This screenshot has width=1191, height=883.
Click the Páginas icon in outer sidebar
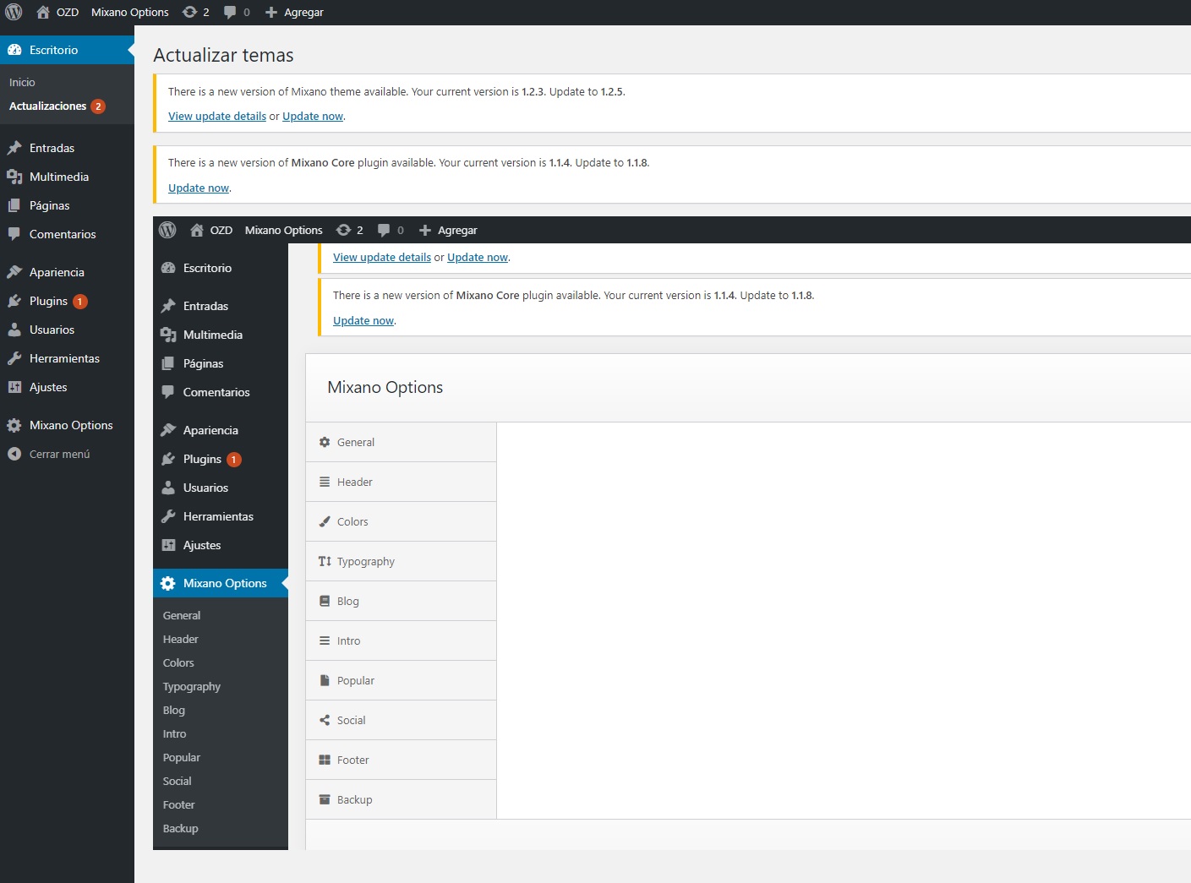pos(14,205)
